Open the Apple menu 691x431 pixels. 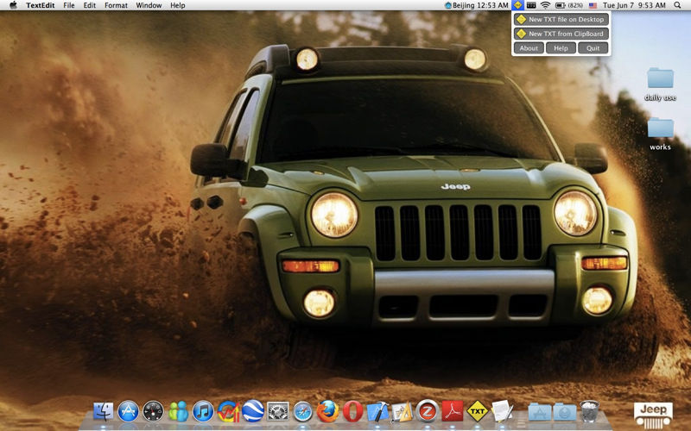13,5
